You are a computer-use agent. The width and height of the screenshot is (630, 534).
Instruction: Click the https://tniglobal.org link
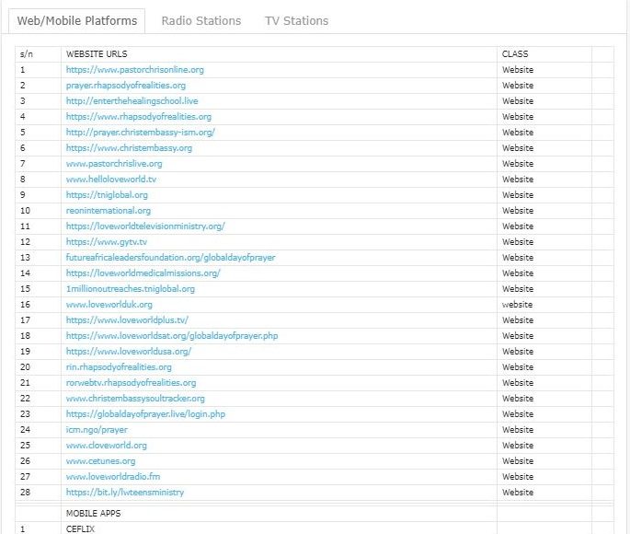[107, 195]
